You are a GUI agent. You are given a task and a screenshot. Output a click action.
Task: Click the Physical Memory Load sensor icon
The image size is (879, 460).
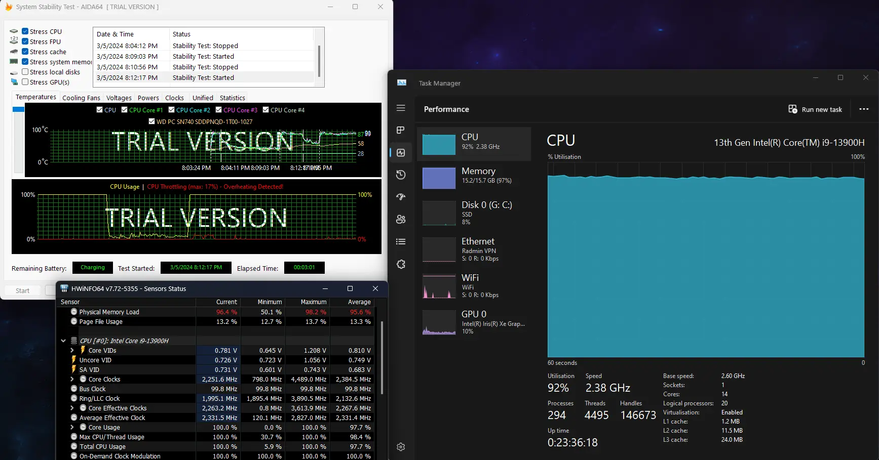[x=74, y=312]
